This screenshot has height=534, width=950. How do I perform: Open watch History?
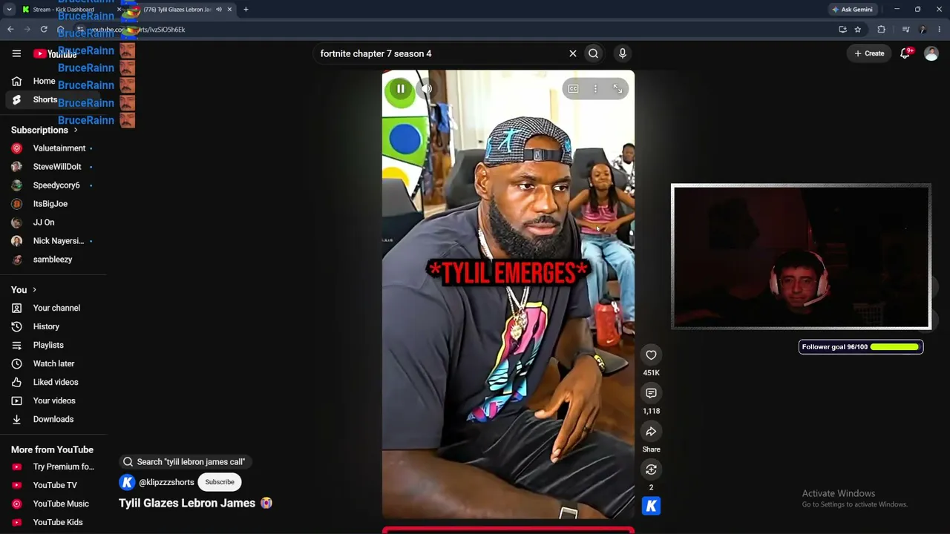53,326
